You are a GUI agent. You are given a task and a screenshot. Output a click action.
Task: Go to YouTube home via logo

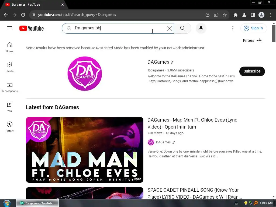tap(32, 28)
